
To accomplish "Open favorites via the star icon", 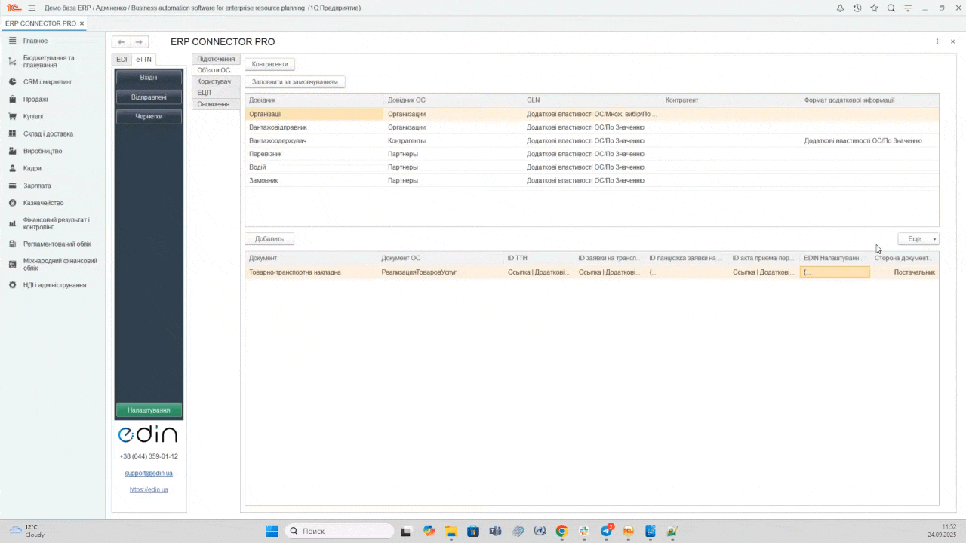I will pos(874,8).
